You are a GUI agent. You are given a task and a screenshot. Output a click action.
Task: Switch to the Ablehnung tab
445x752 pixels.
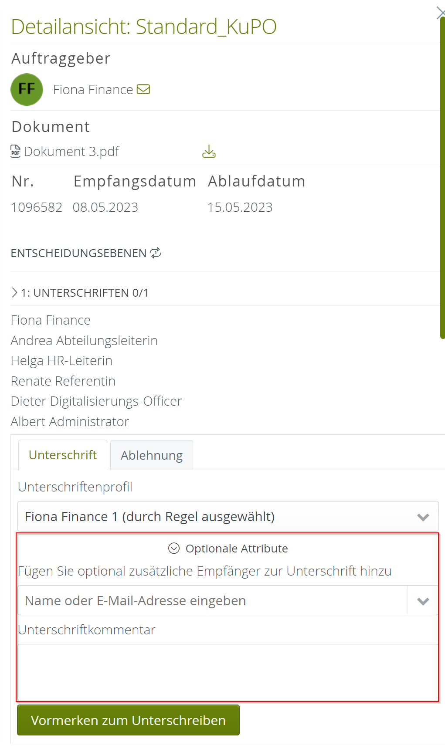(152, 455)
